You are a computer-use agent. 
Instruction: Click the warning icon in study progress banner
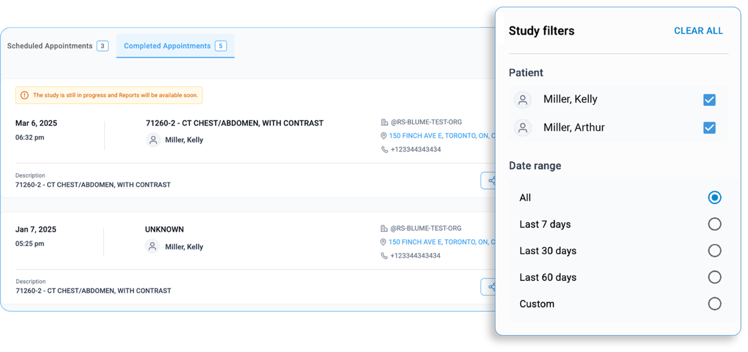point(24,95)
